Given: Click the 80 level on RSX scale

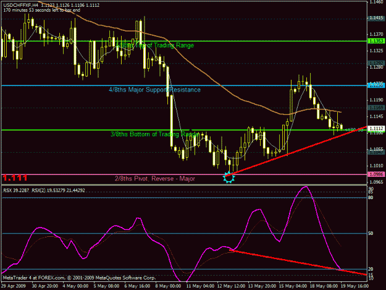Looking at the screenshot, I should pyautogui.click(x=371, y=198).
